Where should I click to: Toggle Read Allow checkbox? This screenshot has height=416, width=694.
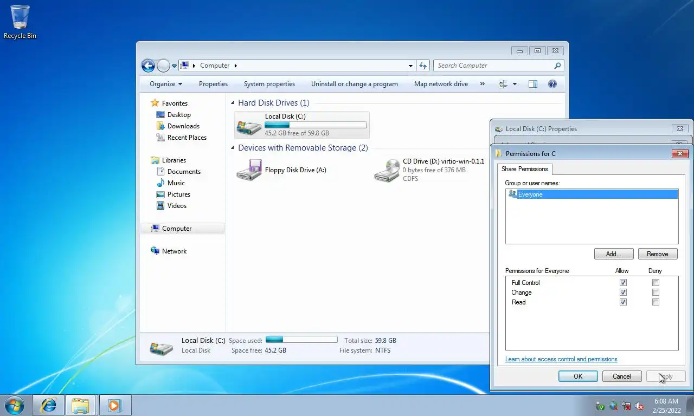tap(623, 302)
